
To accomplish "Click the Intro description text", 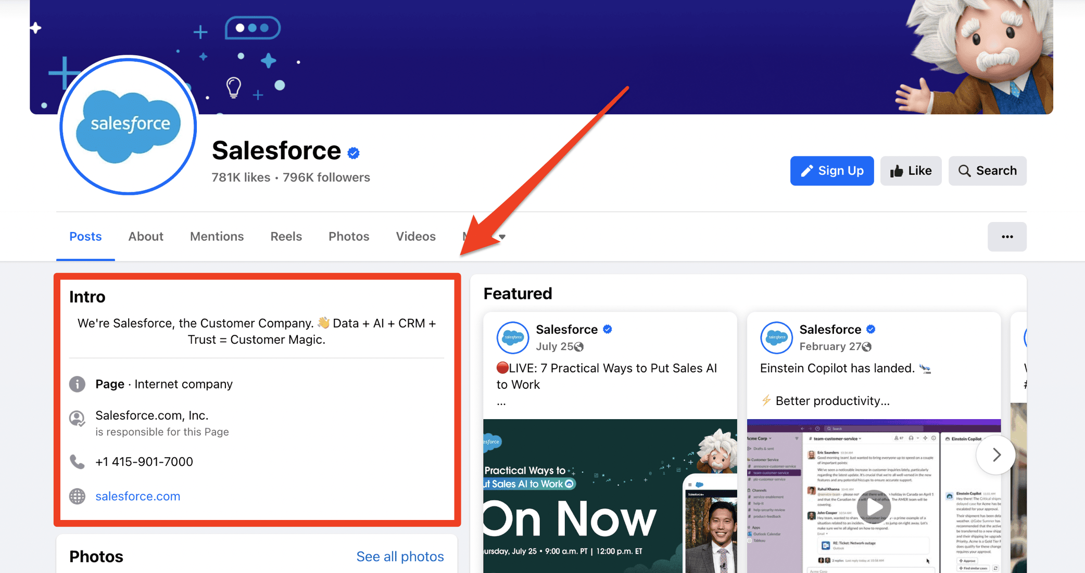I will [x=257, y=331].
